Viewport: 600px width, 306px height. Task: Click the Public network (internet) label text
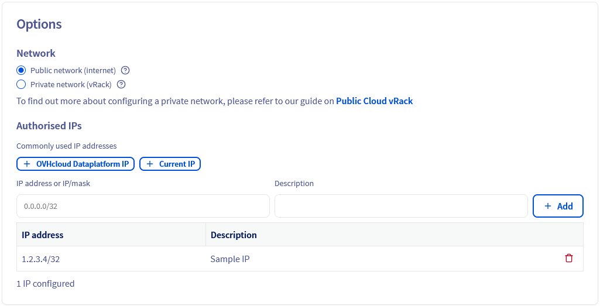tap(73, 70)
